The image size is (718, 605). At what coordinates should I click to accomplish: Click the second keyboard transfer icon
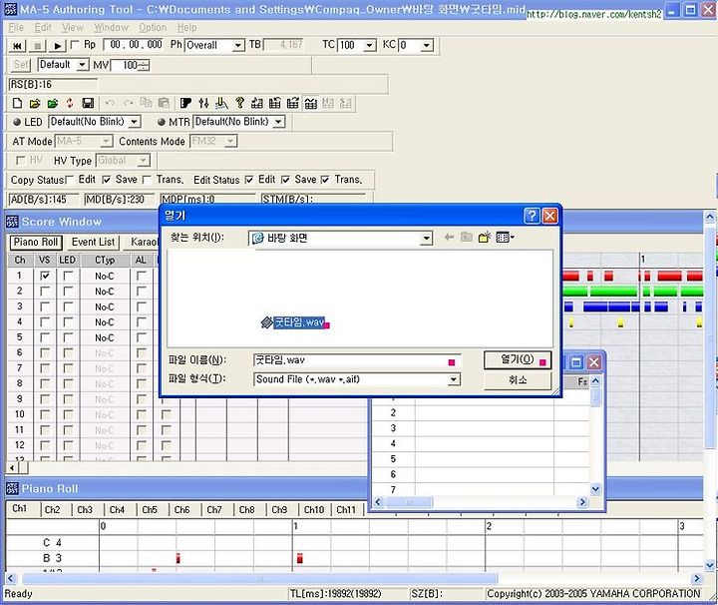275,104
